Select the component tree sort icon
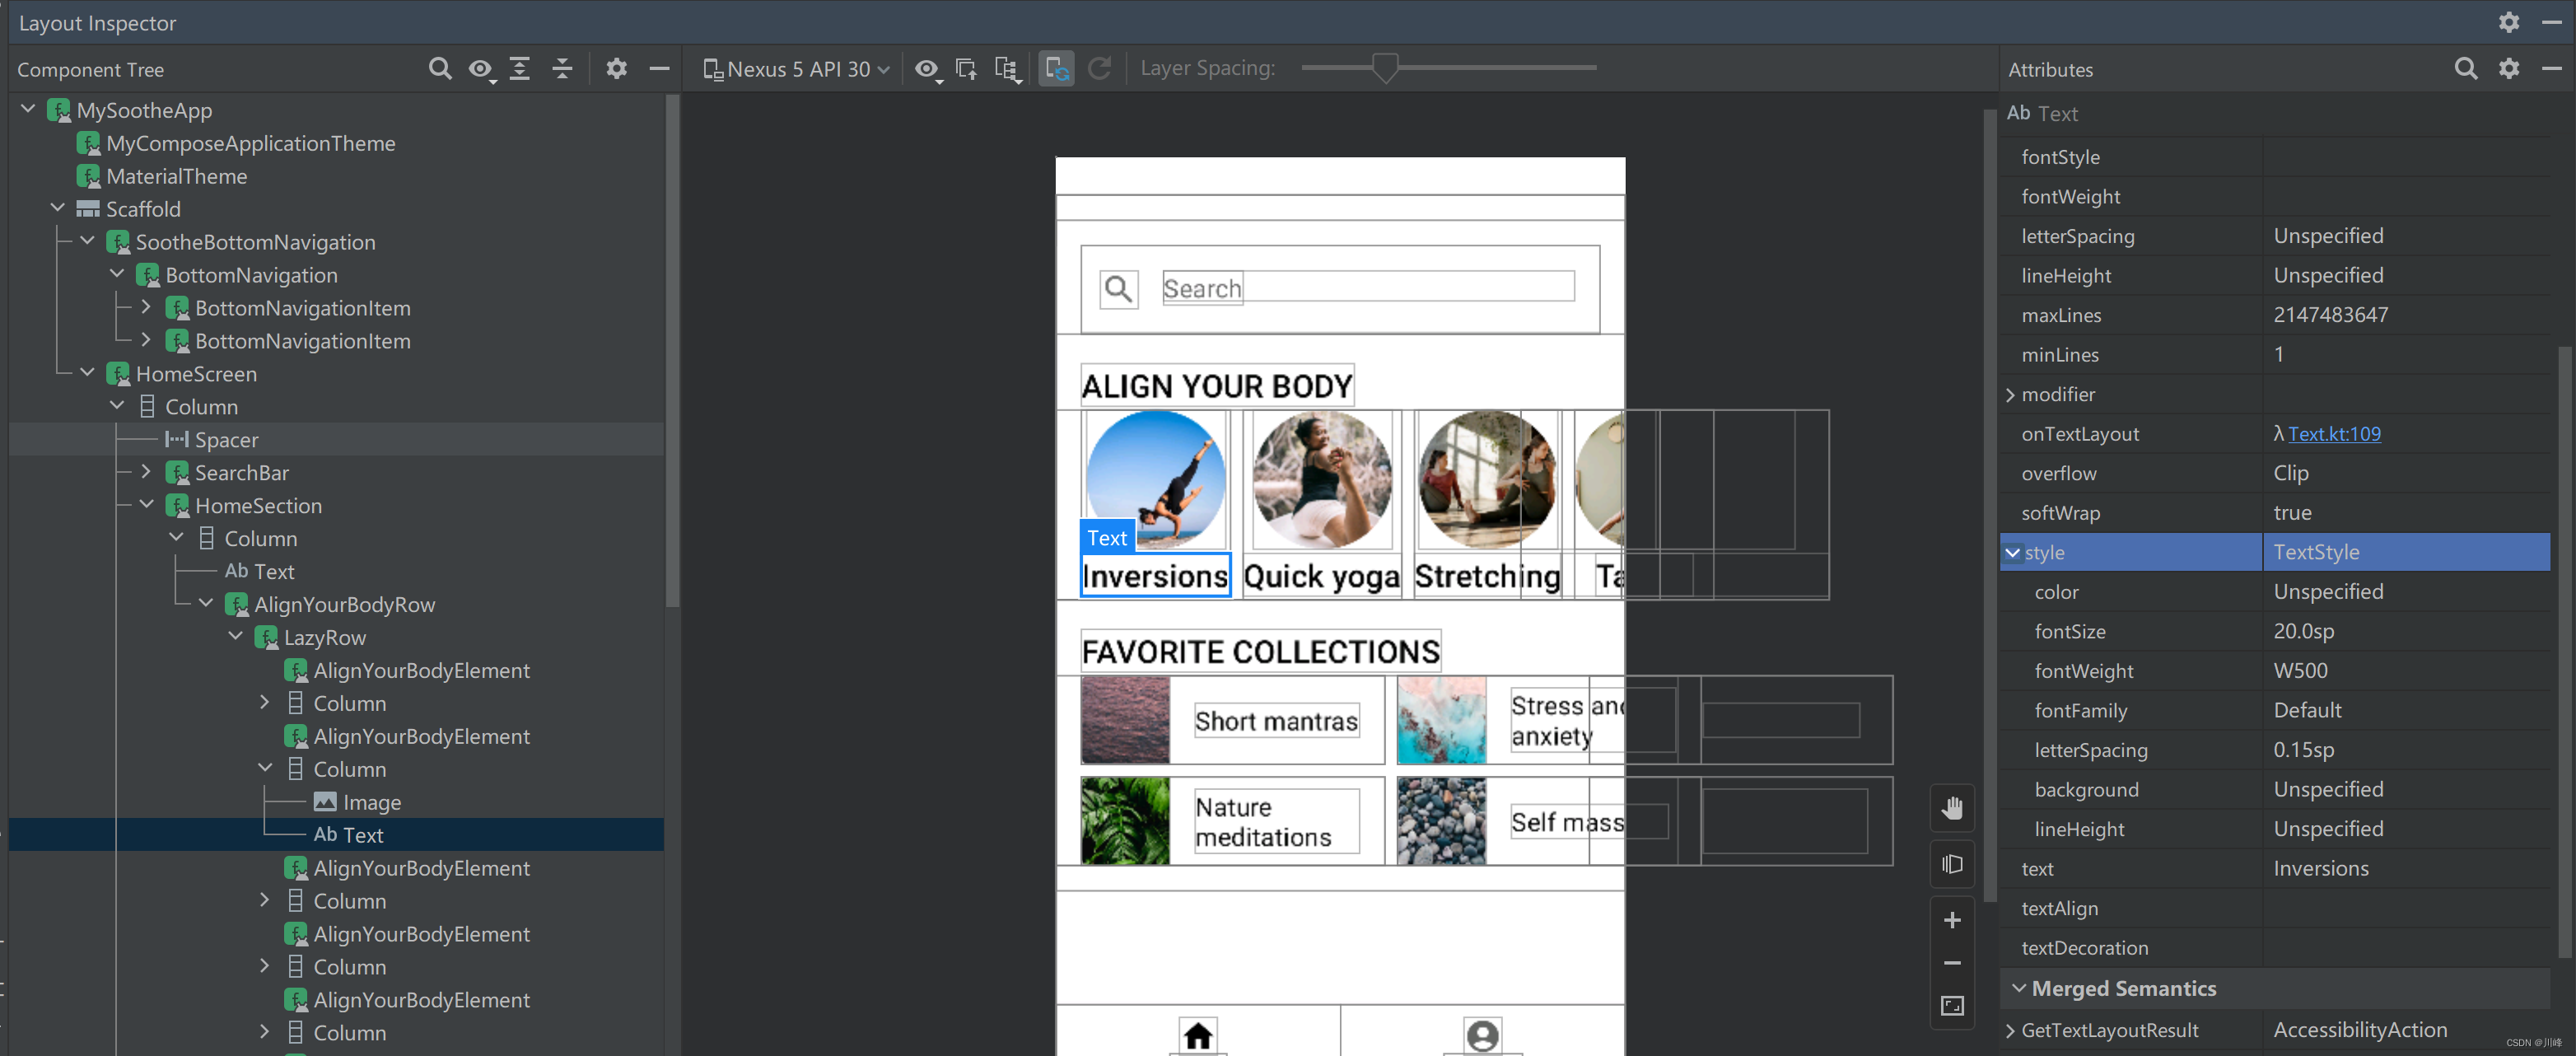The height and width of the screenshot is (1056, 2576). [522, 69]
